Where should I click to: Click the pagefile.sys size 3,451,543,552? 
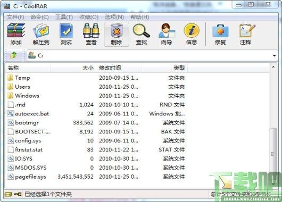tap(76, 176)
